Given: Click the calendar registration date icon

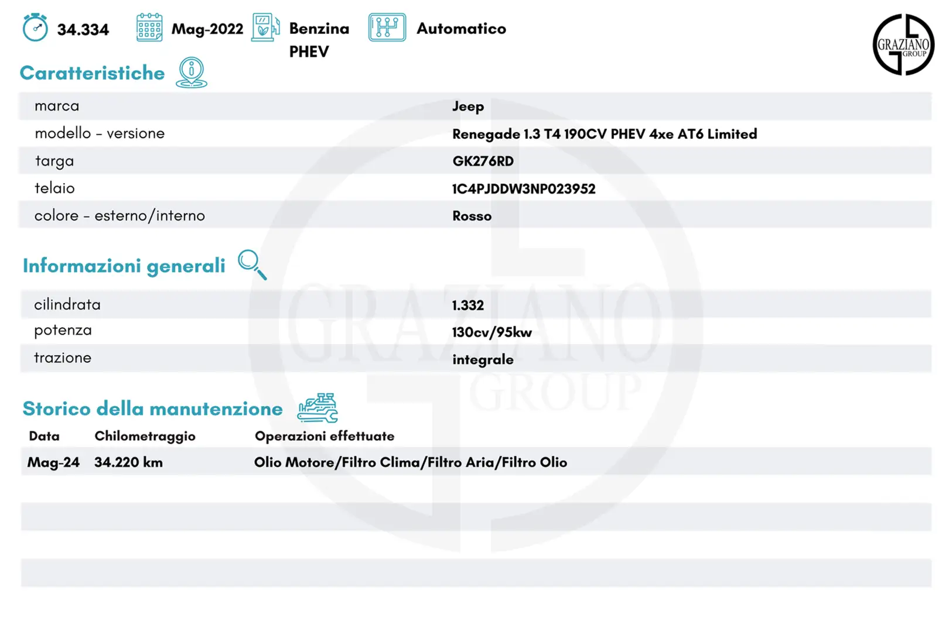Looking at the screenshot, I should click(x=149, y=28).
